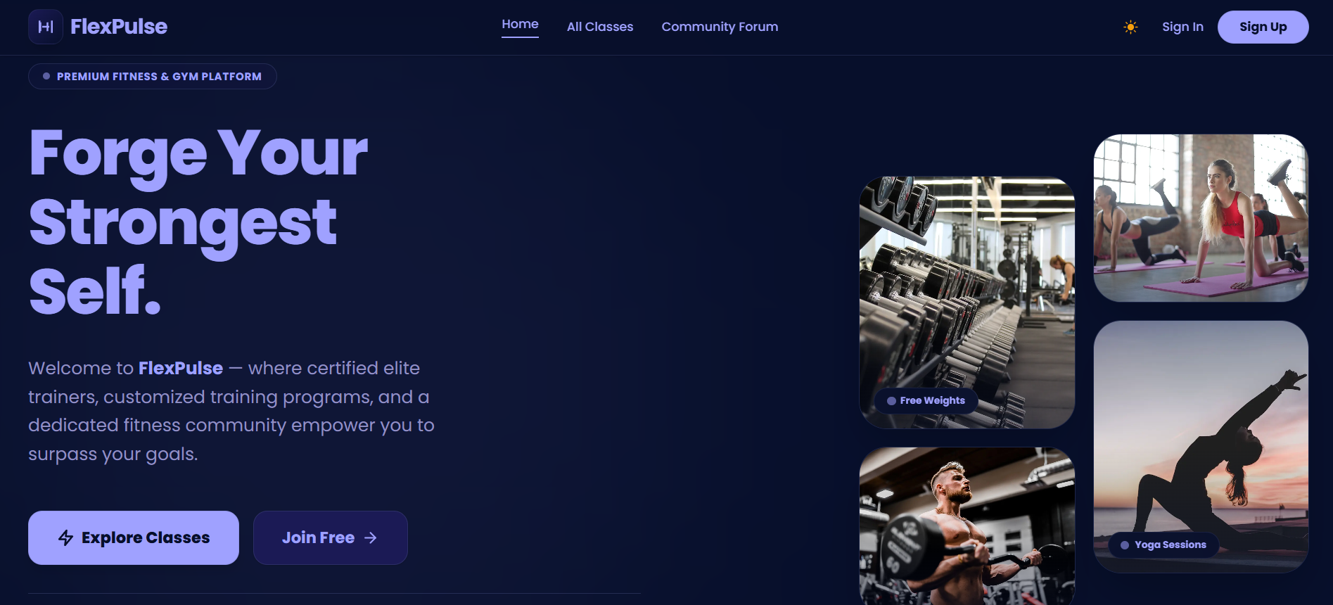This screenshot has width=1333, height=605.
Task: Click the Join Free button
Action: (331, 537)
